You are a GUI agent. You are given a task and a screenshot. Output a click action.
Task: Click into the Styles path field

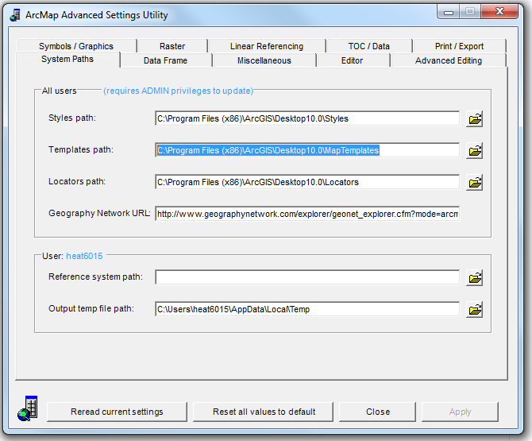[307, 118]
